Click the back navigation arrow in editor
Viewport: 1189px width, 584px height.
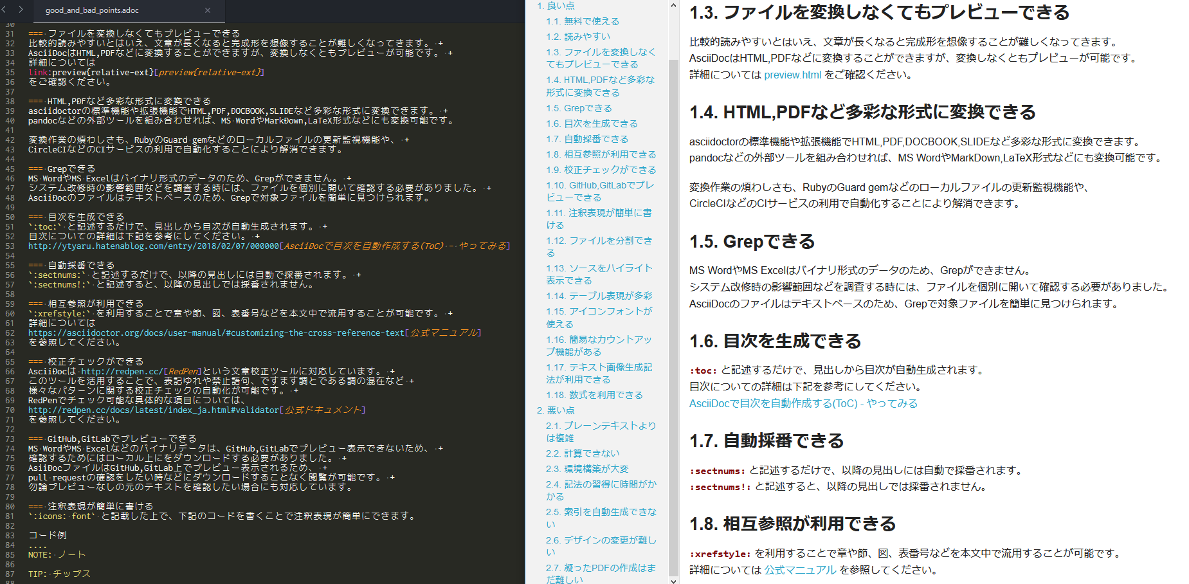pos(4,10)
